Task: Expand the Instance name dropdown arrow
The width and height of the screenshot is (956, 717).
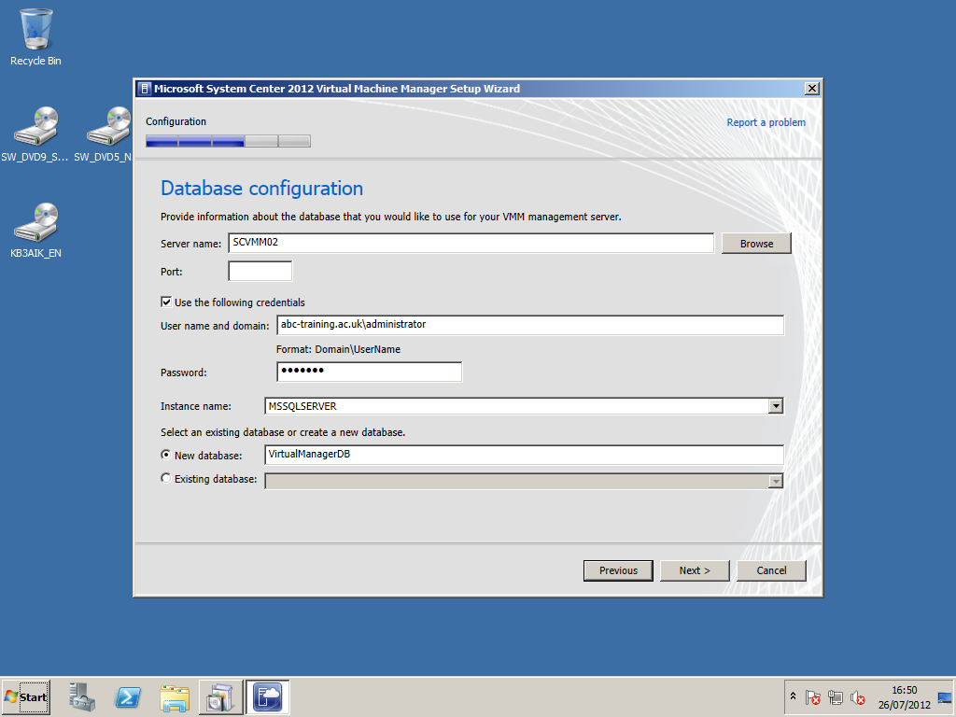Action: coord(775,406)
